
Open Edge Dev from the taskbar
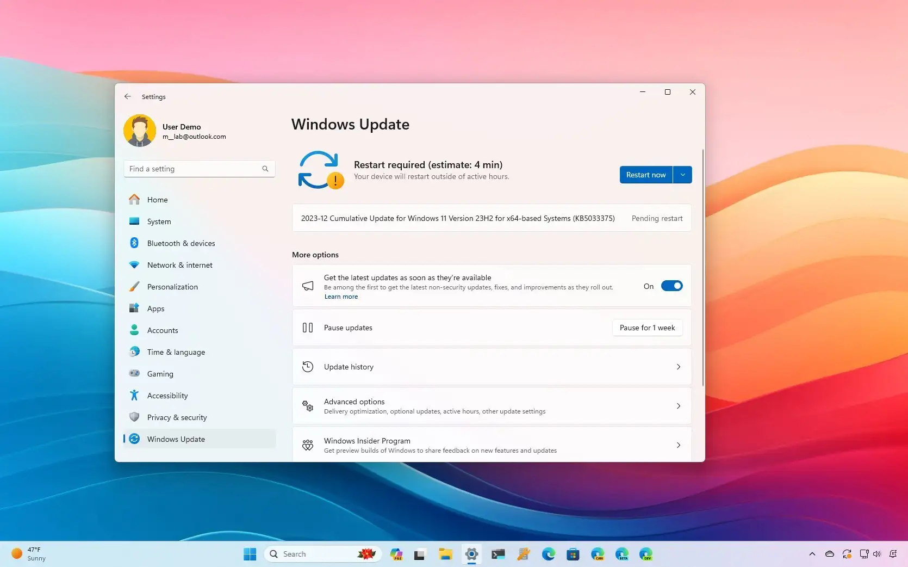click(x=646, y=554)
